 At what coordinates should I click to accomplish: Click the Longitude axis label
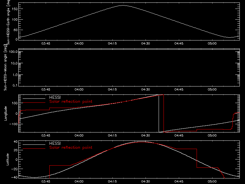[6, 113]
